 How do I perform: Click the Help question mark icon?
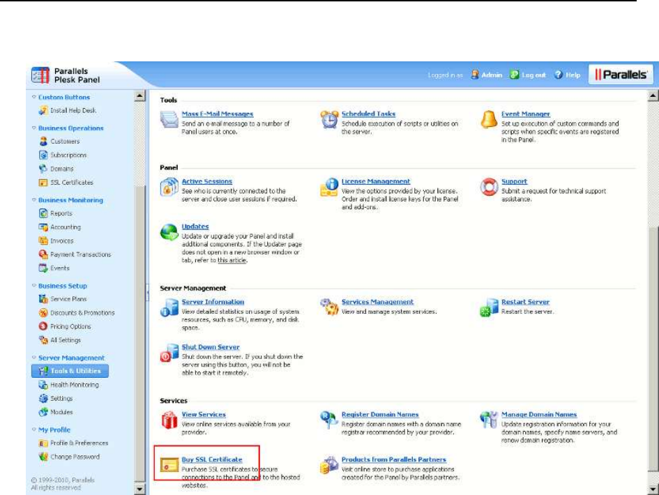coord(558,75)
